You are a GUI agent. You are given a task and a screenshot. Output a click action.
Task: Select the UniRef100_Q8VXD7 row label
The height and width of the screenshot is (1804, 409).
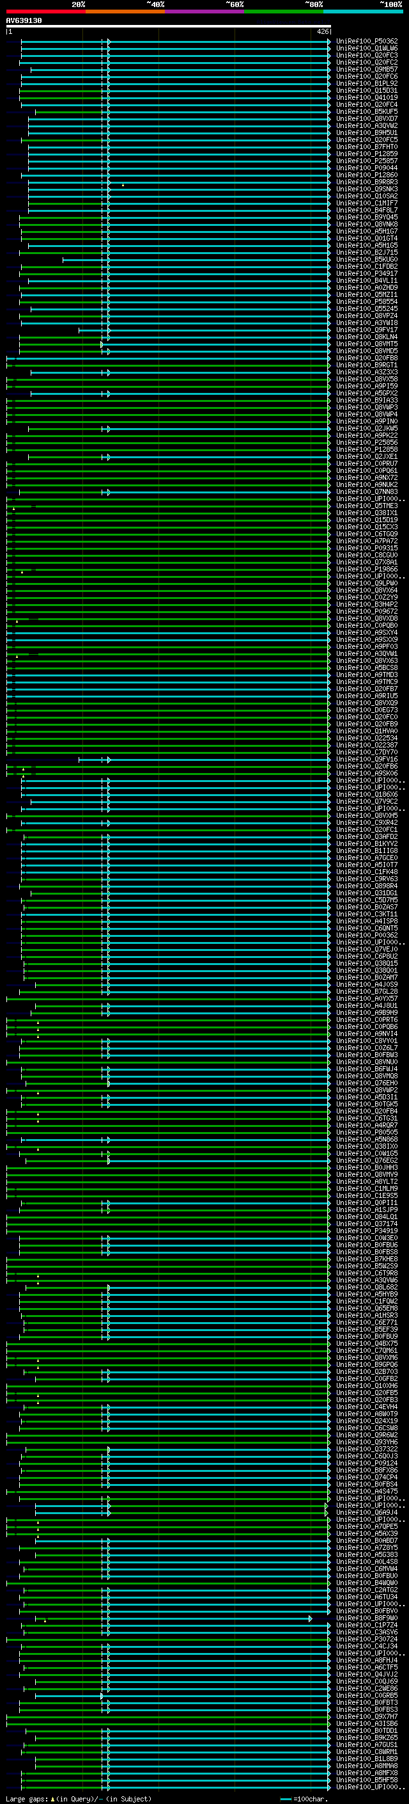point(367,119)
